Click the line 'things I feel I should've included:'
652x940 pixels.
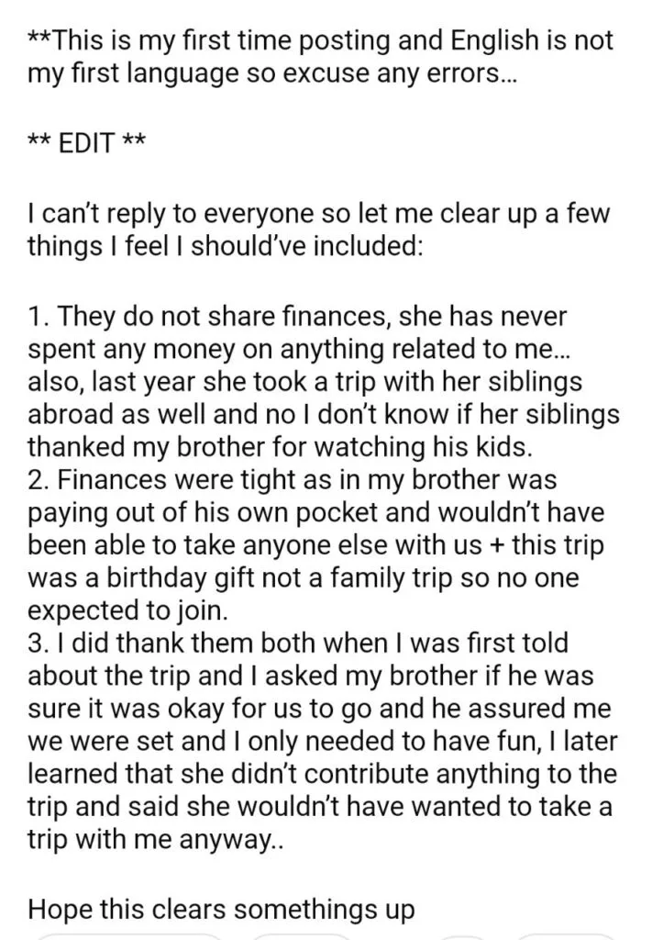coord(225,246)
